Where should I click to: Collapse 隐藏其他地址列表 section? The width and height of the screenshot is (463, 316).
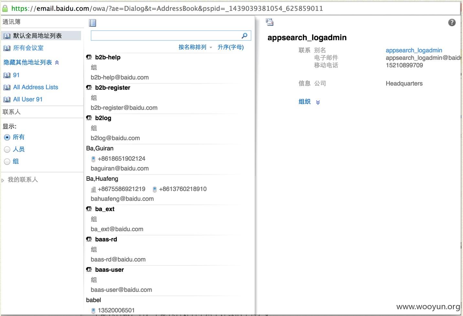(31, 62)
